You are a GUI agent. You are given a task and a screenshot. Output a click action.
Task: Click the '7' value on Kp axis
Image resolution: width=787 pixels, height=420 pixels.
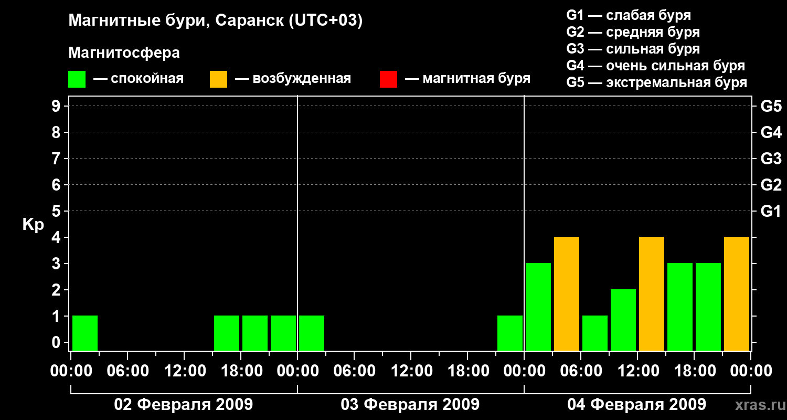click(x=57, y=159)
